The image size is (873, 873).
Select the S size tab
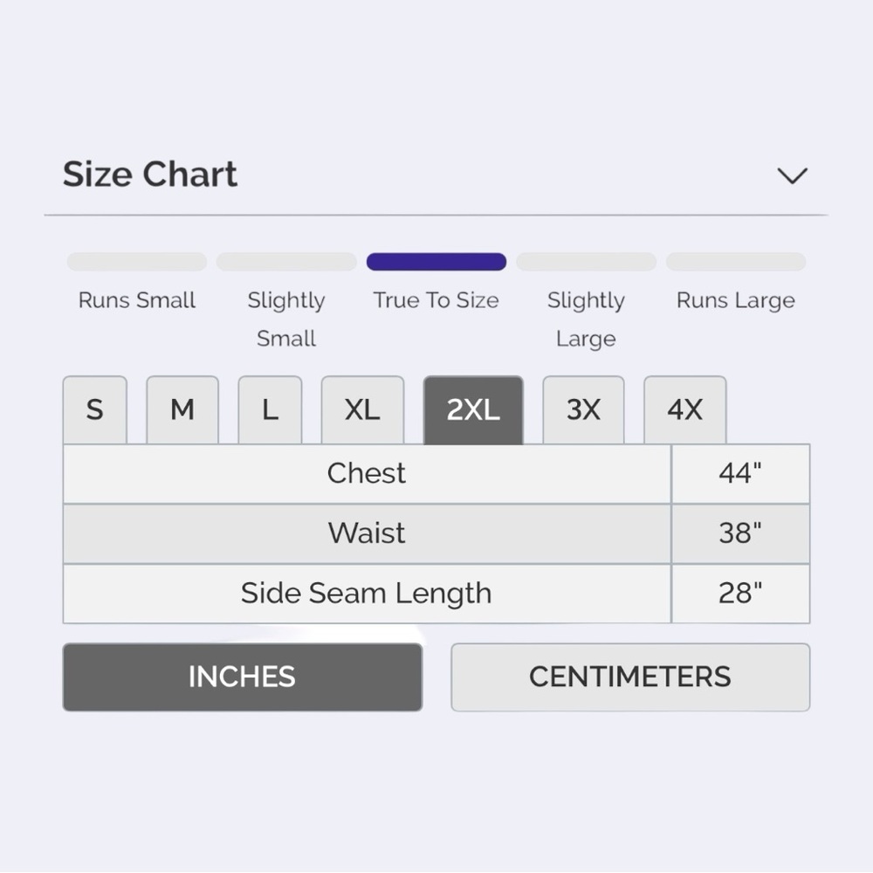(x=95, y=409)
